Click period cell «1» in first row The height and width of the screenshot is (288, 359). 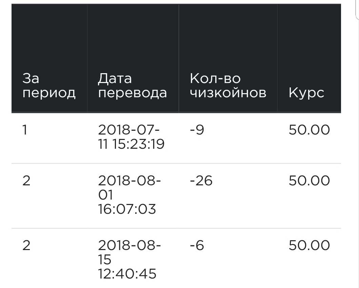click(24, 130)
